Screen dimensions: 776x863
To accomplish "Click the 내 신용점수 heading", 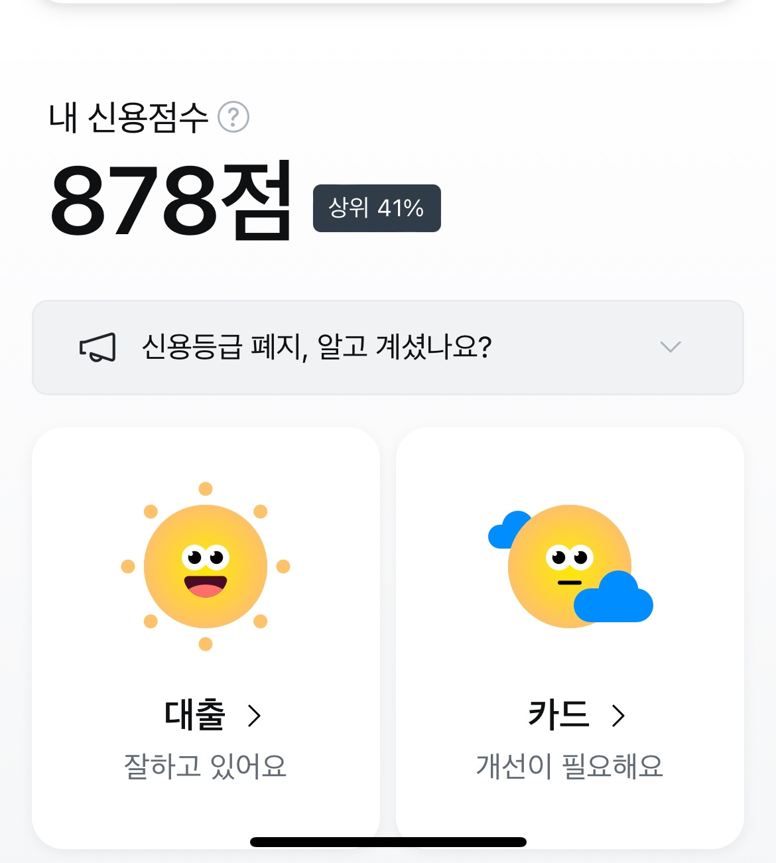I will click(129, 118).
